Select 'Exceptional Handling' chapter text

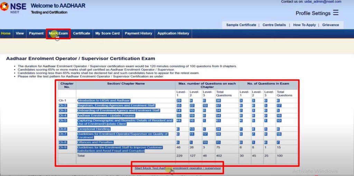tap(93, 129)
